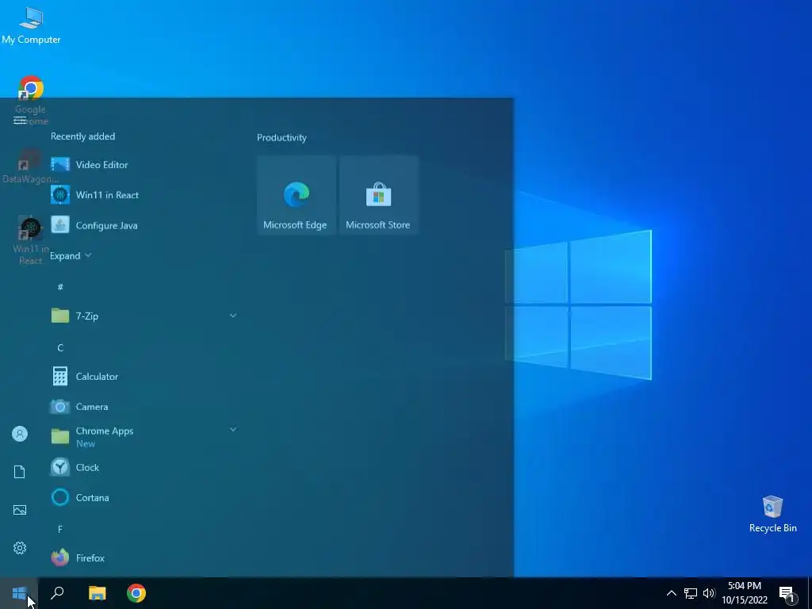Open Documents from Start sidebar
The height and width of the screenshot is (609, 812).
pyautogui.click(x=20, y=472)
